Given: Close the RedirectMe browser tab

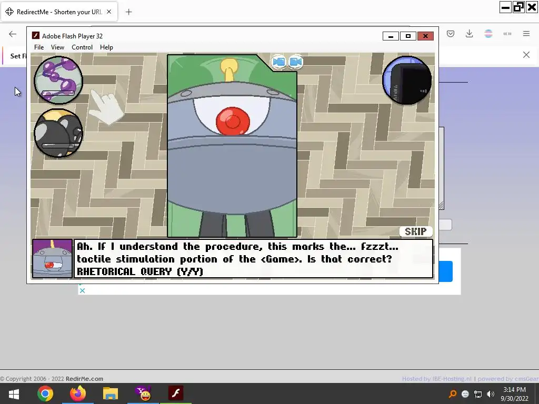Looking at the screenshot, I should coord(109,12).
